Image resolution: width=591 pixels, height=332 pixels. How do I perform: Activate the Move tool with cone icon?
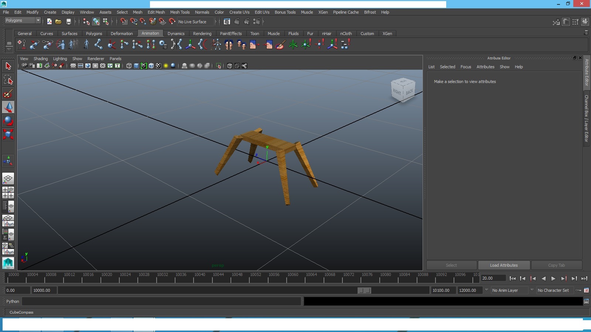pyautogui.click(x=8, y=107)
